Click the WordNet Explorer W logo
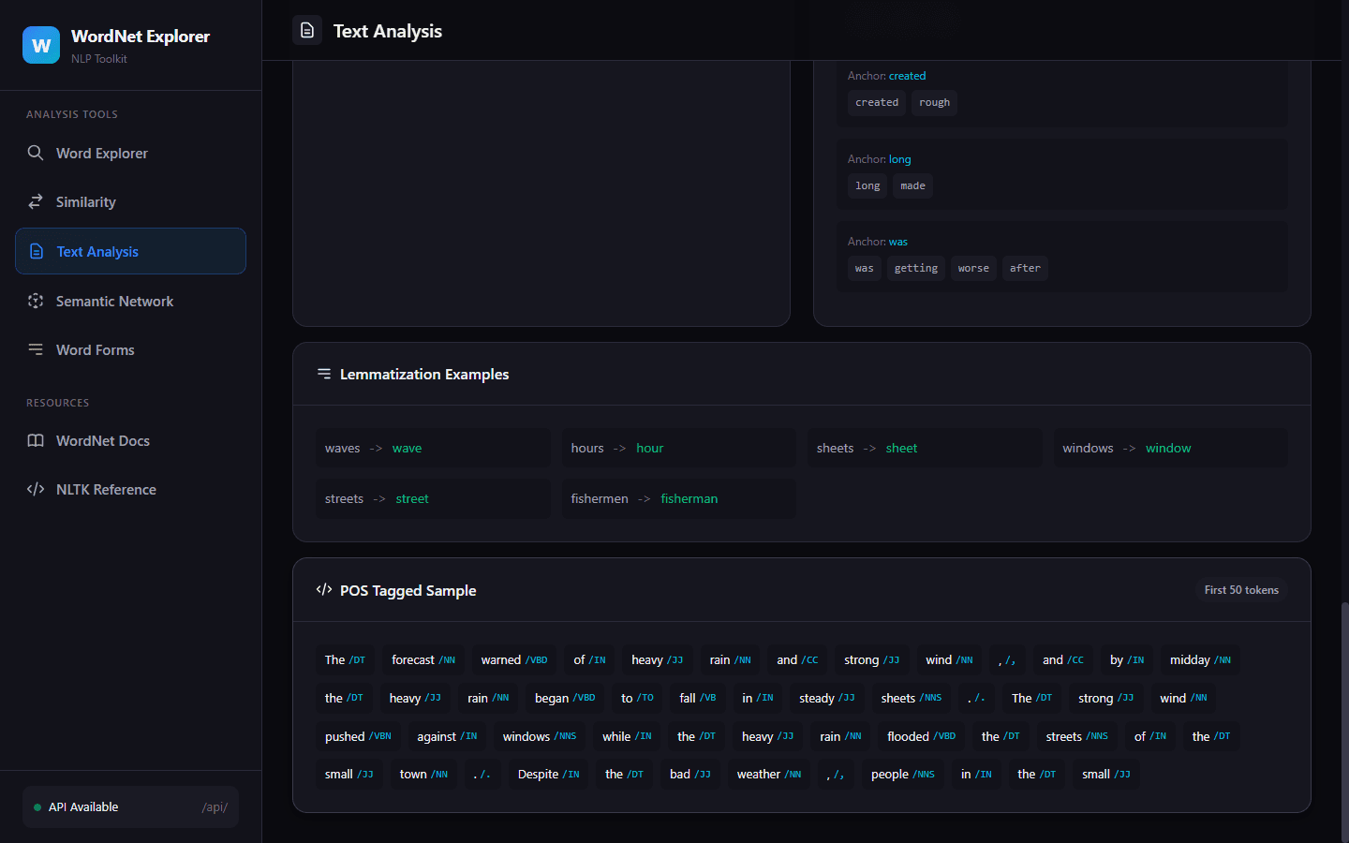 pyautogui.click(x=41, y=44)
